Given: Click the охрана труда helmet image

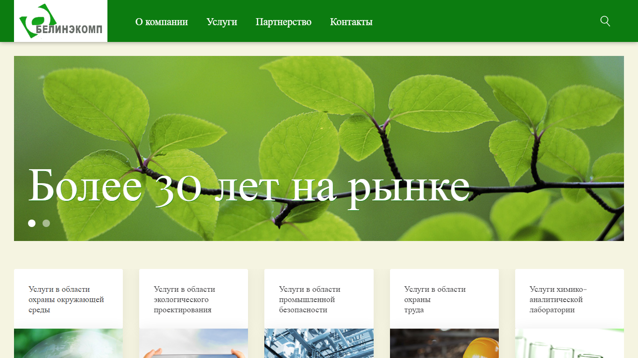Looking at the screenshot, I should (x=444, y=344).
